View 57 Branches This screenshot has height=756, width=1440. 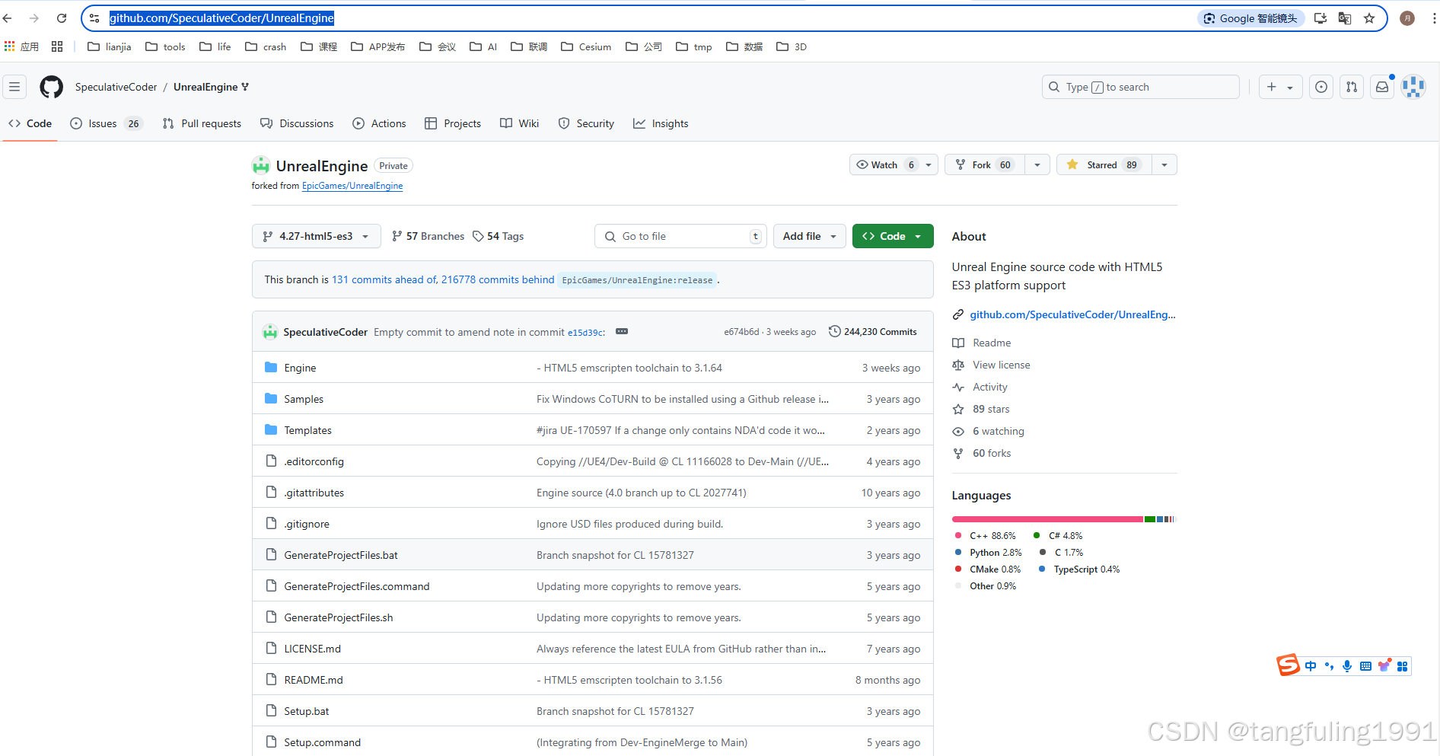point(428,236)
